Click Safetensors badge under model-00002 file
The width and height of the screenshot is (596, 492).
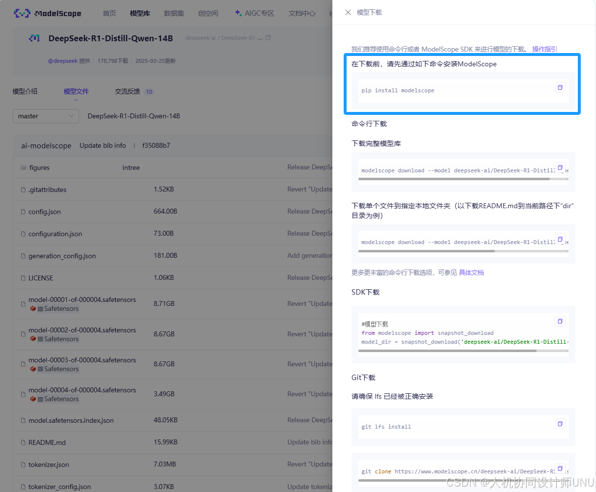[x=54, y=339]
